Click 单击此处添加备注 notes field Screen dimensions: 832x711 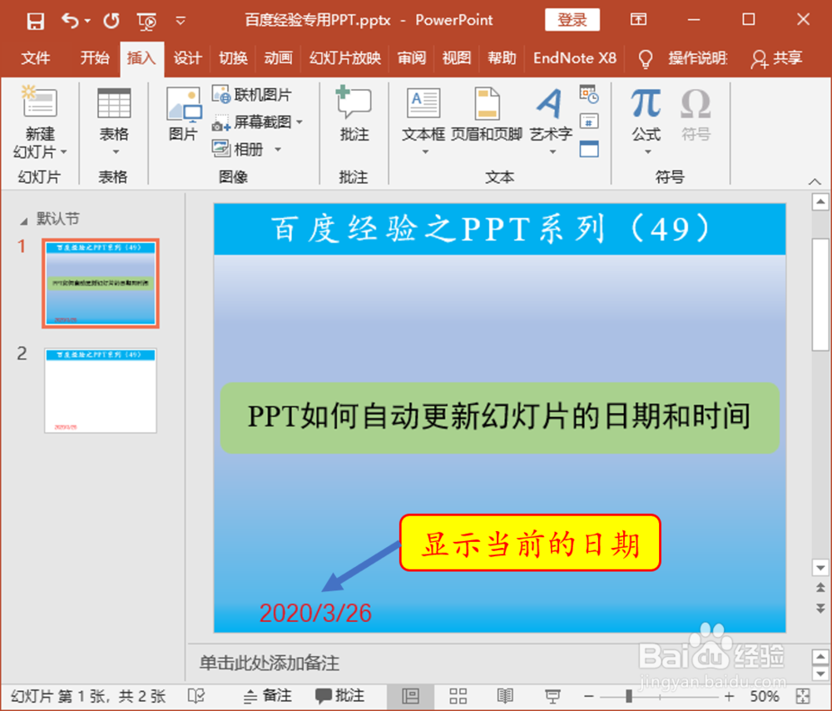tap(269, 663)
